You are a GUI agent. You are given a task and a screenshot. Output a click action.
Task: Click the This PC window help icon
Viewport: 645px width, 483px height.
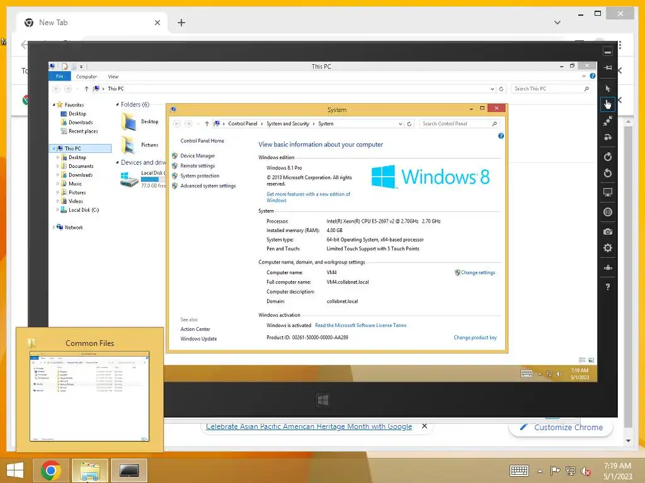[592, 76]
